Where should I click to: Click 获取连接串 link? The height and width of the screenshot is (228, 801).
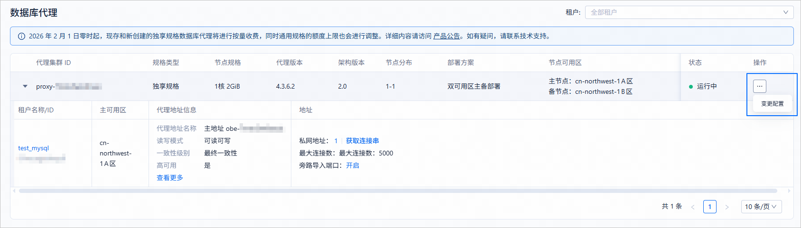362,141
